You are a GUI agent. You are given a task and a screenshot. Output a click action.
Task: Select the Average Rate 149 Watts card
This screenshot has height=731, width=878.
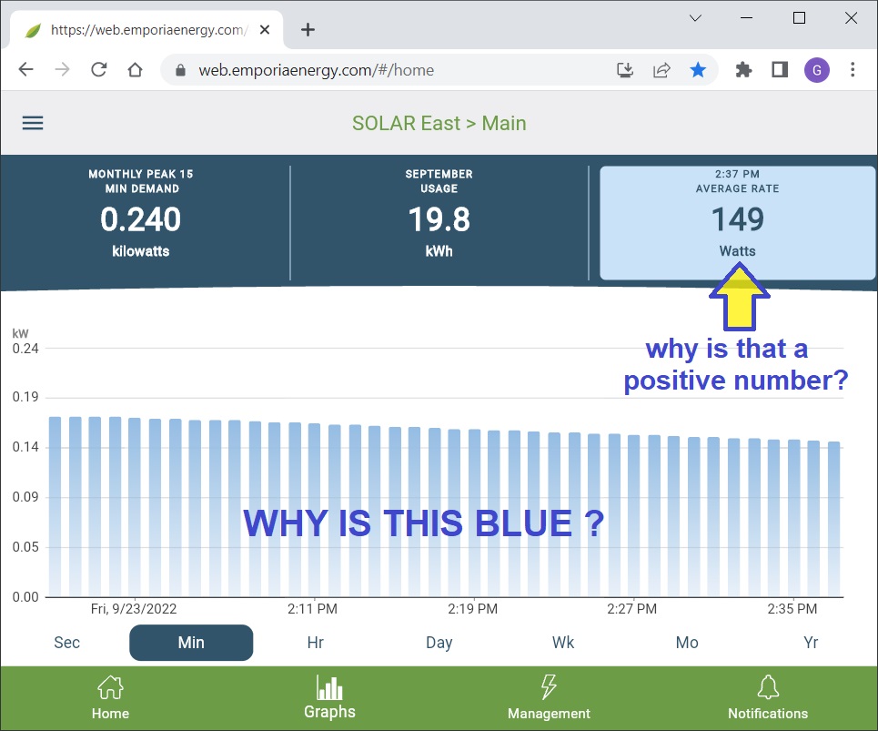click(737, 223)
